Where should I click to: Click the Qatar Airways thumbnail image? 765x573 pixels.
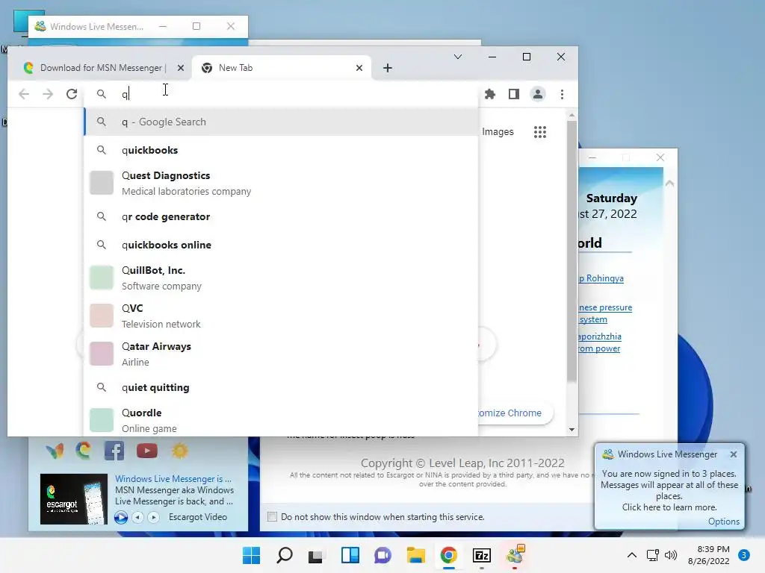tap(102, 354)
